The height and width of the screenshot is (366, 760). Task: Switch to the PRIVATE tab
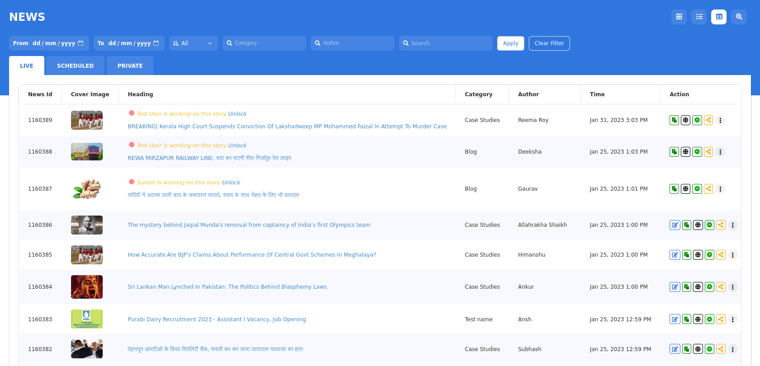(x=130, y=66)
